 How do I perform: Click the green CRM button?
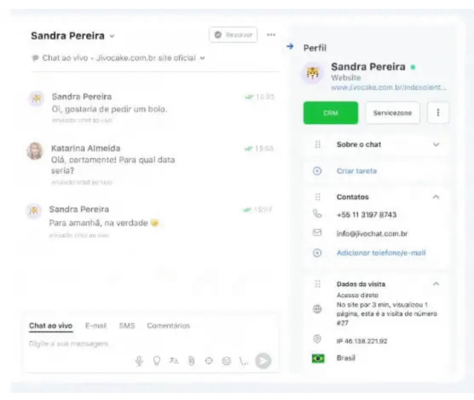[331, 113]
